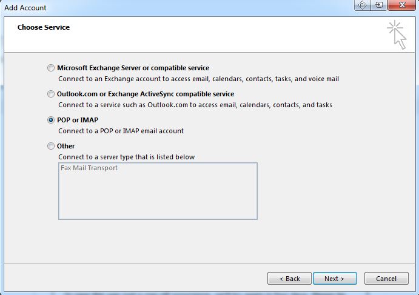Choose the Other service radio button
The image size is (419, 295).
click(x=51, y=146)
